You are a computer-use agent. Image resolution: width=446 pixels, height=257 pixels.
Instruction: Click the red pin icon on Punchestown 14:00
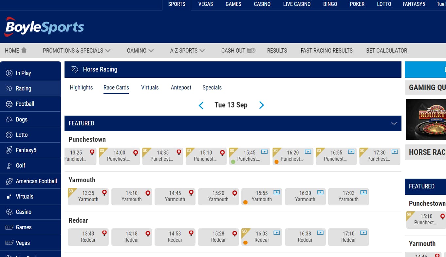136,153
